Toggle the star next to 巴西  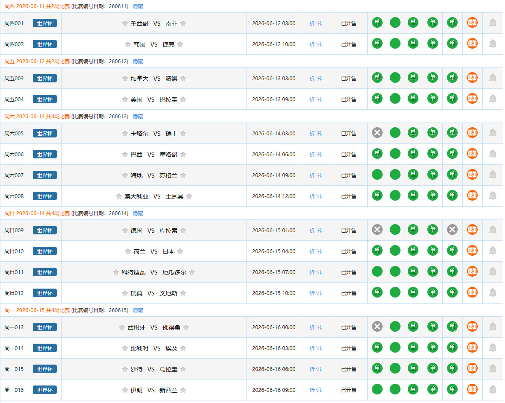(125, 155)
